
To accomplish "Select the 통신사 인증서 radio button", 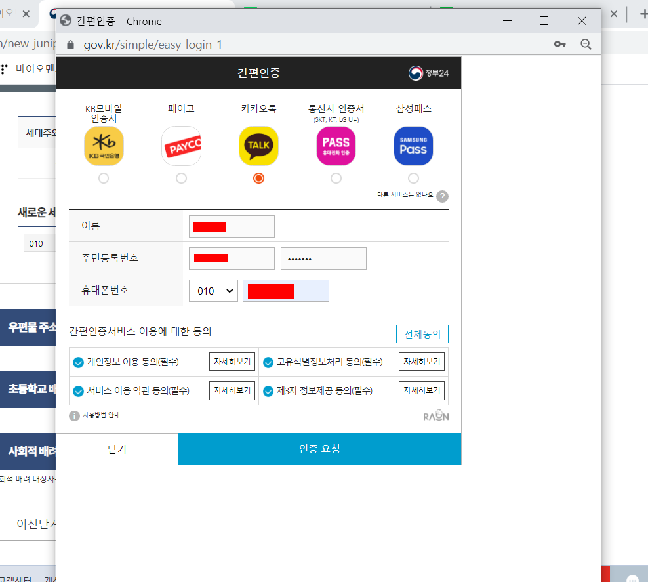I will coord(336,178).
